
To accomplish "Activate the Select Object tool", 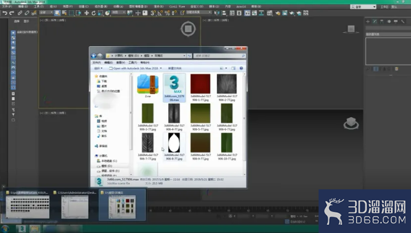I will tap(57, 13).
